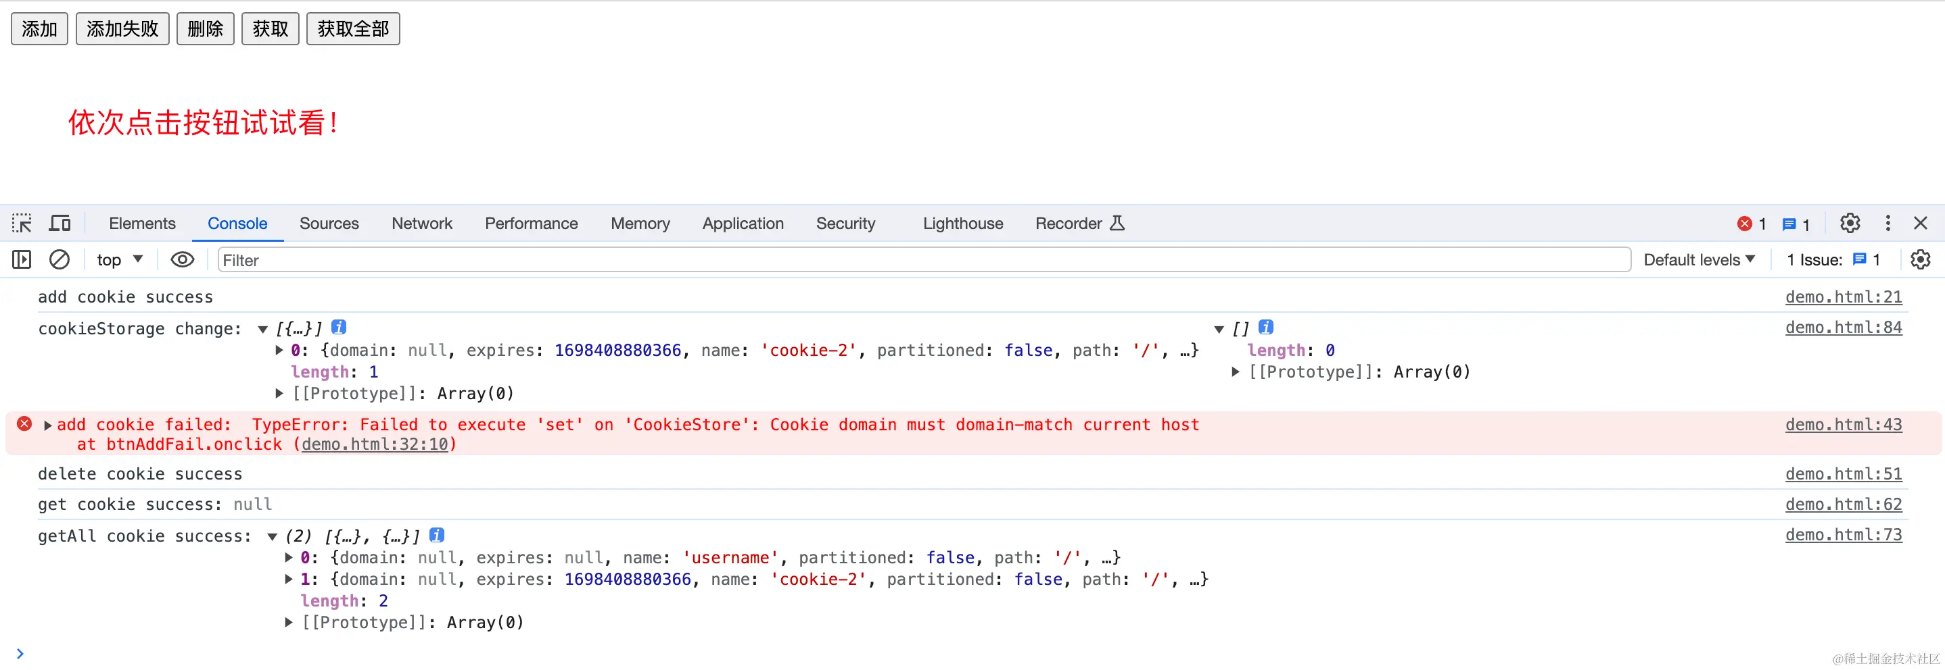
Task: Click the 添加 button
Action: (39, 28)
